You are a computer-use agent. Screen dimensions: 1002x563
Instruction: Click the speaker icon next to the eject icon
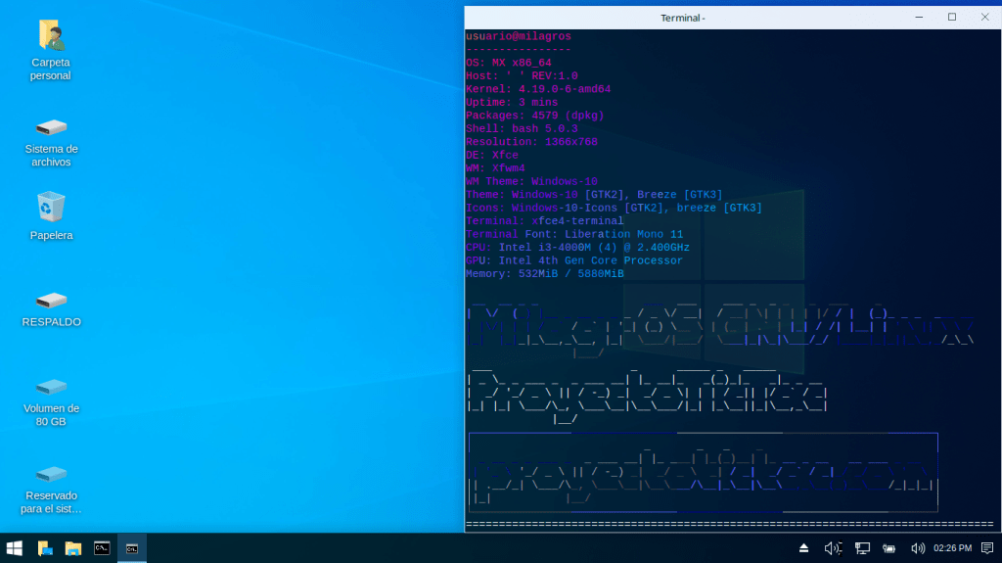[833, 548]
